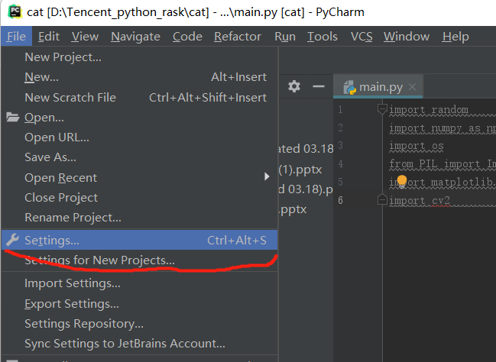Choose Open... in the File menu

click(140, 118)
